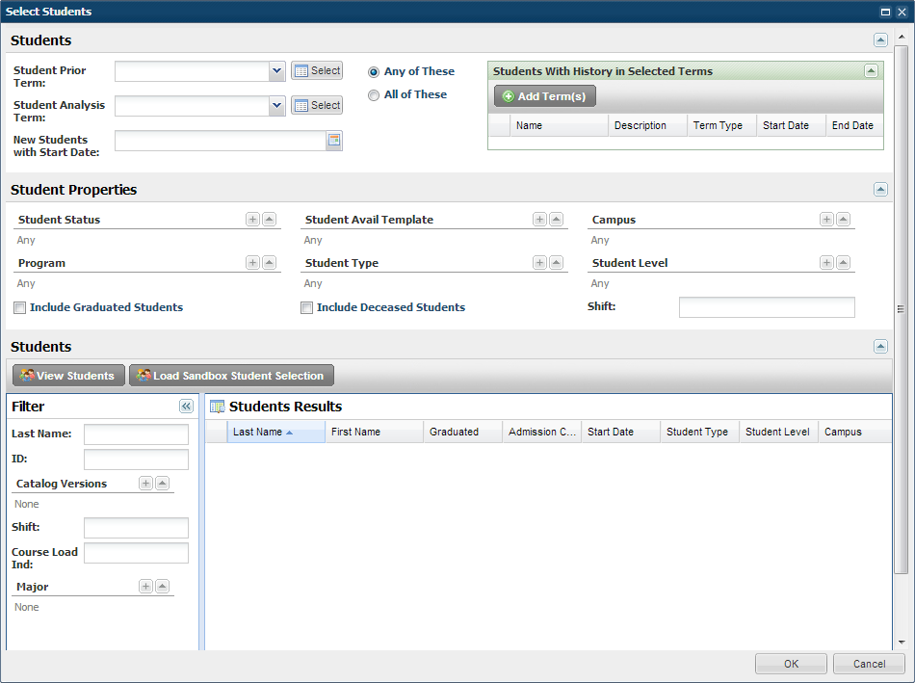915x683 pixels.
Task: Click the Campus results column header
Action: [x=854, y=432]
